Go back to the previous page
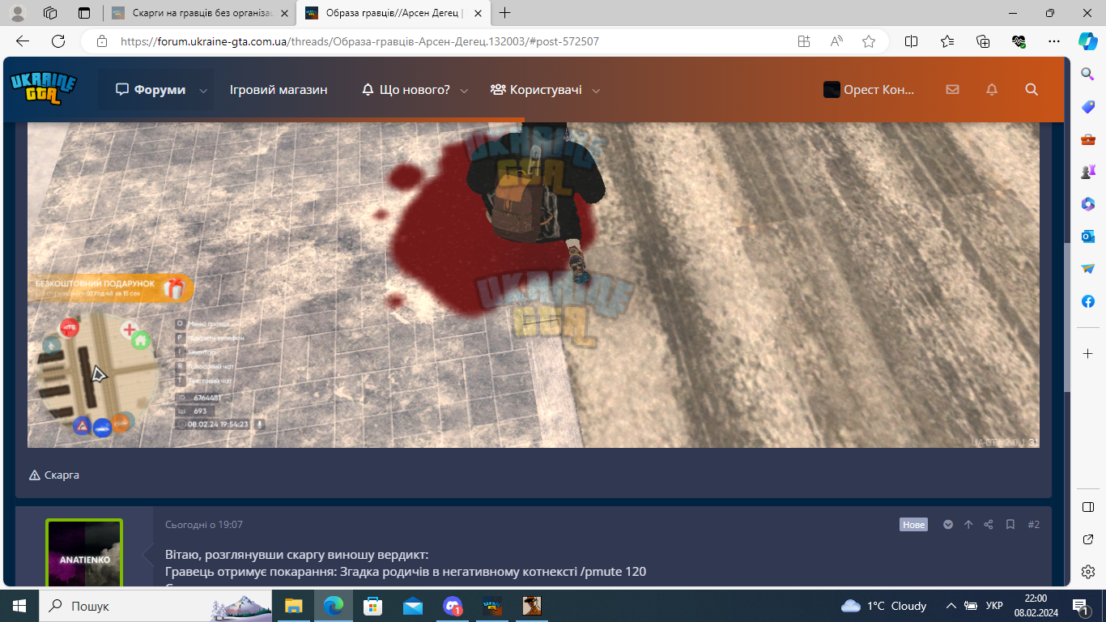The height and width of the screenshot is (622, 1106). [23, 41]
